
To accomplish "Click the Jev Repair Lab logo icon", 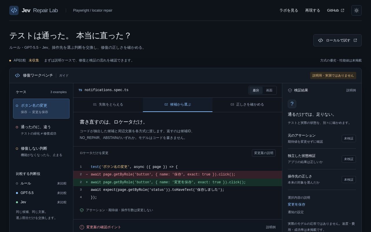I will (x=14, y=10).
